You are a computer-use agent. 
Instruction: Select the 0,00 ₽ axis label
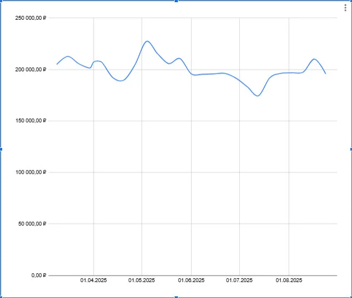pyautogui.click(x=39, y=276)
